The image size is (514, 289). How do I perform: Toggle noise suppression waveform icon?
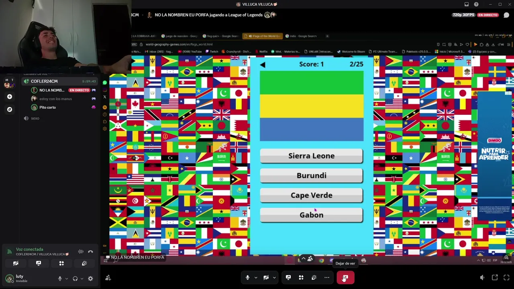click(x=81, y=252)
